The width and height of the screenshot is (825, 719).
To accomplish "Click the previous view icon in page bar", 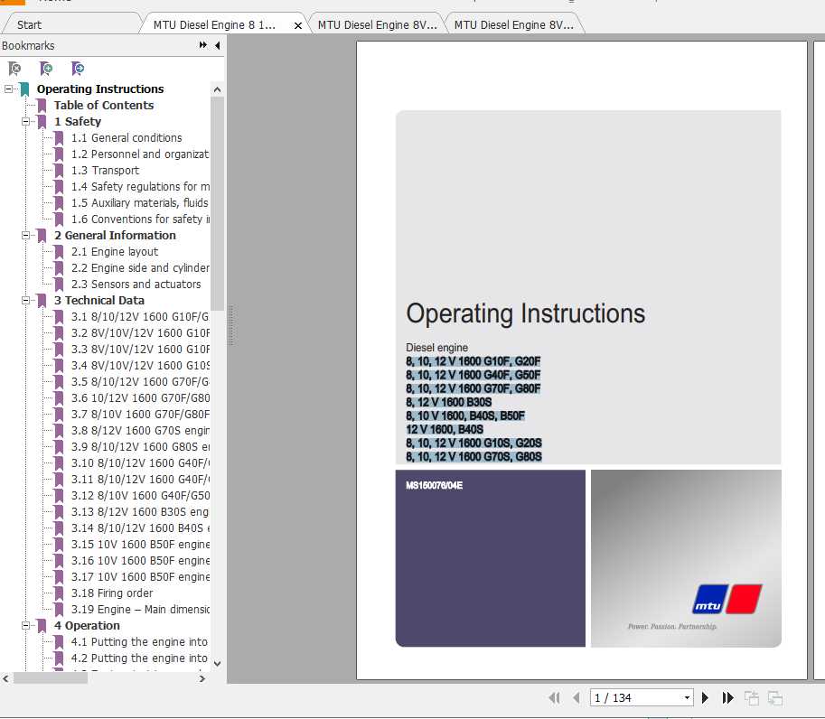I will tap(752, 698).
